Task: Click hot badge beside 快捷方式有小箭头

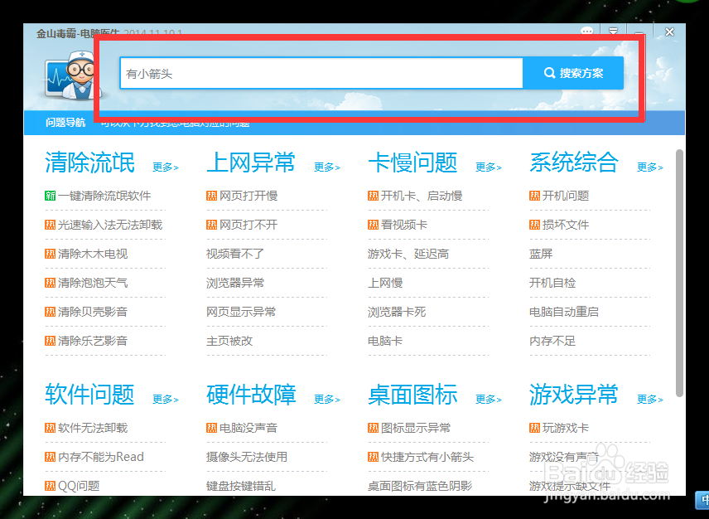Action: [x=373, y=457]
